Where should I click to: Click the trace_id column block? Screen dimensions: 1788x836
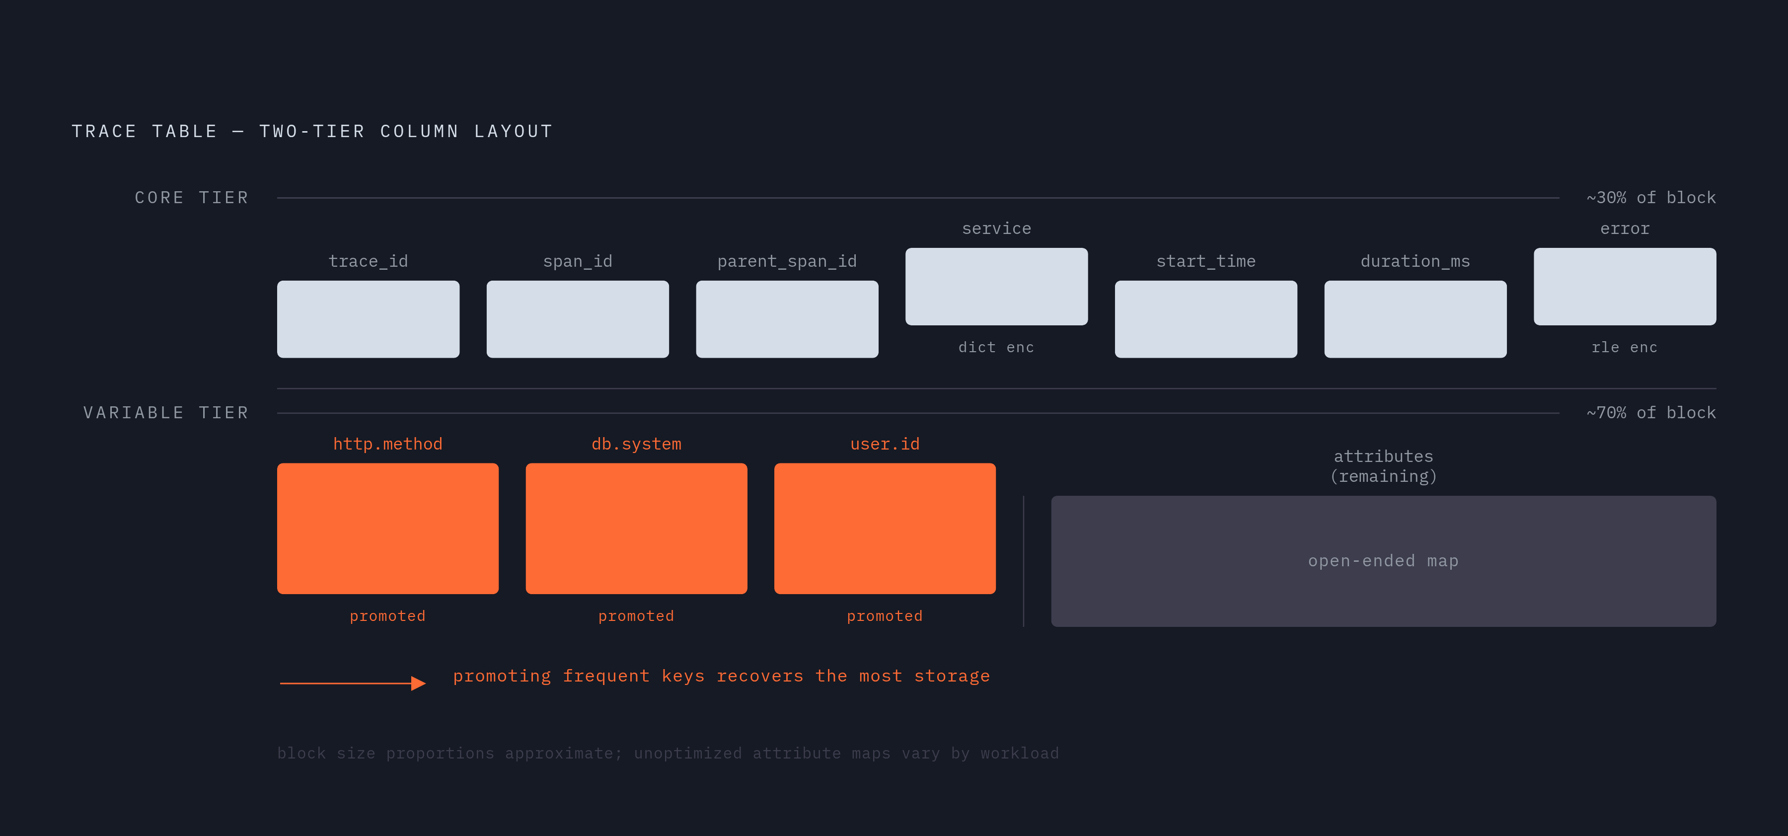coord(368,319)
